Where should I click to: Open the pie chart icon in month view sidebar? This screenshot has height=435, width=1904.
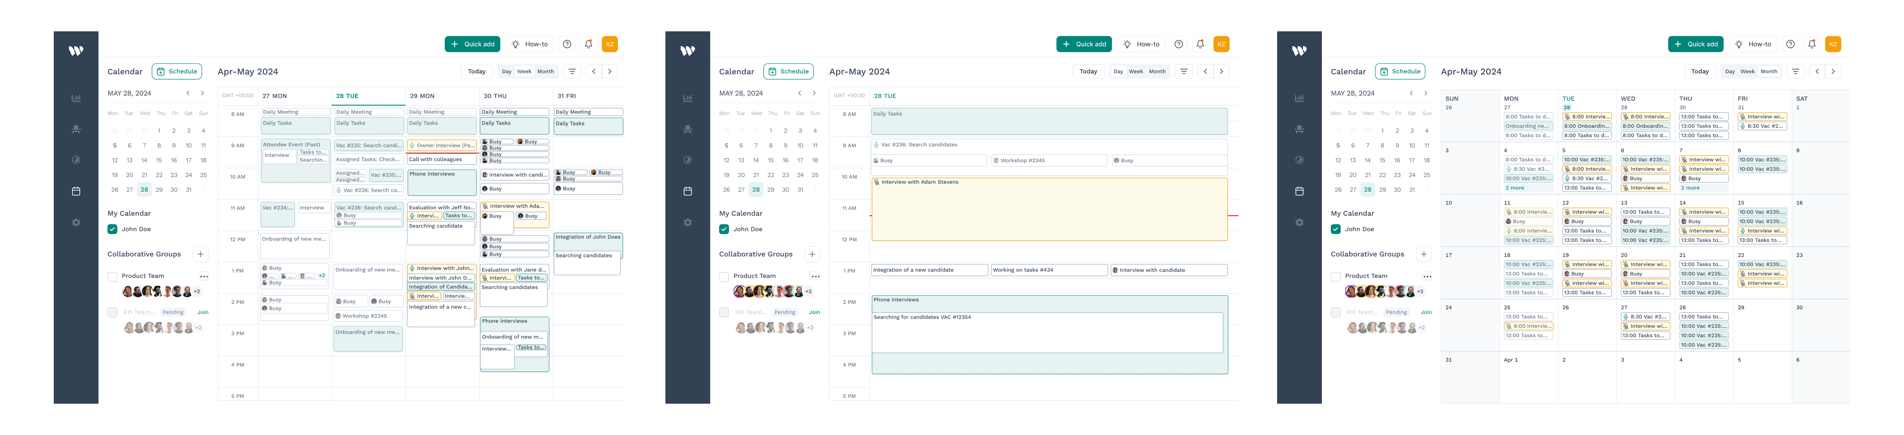(x=1299, y=160)
